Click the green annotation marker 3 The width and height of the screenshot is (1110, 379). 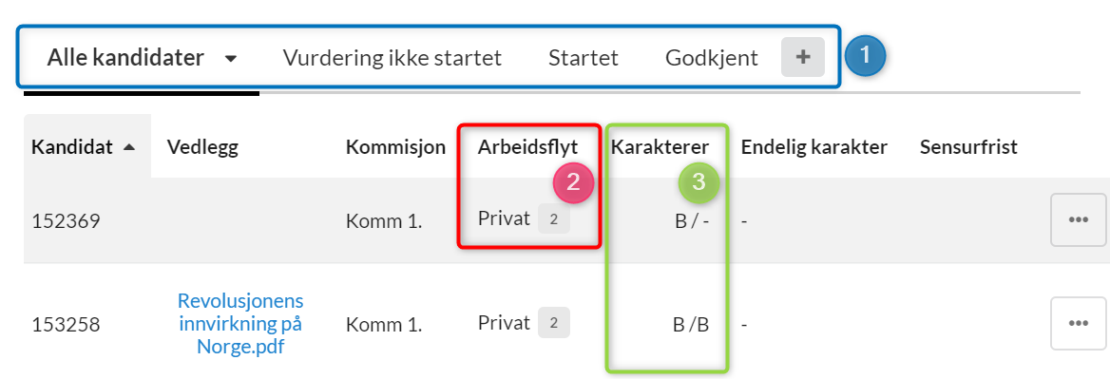pyautogui.click(x=699, y=182)
